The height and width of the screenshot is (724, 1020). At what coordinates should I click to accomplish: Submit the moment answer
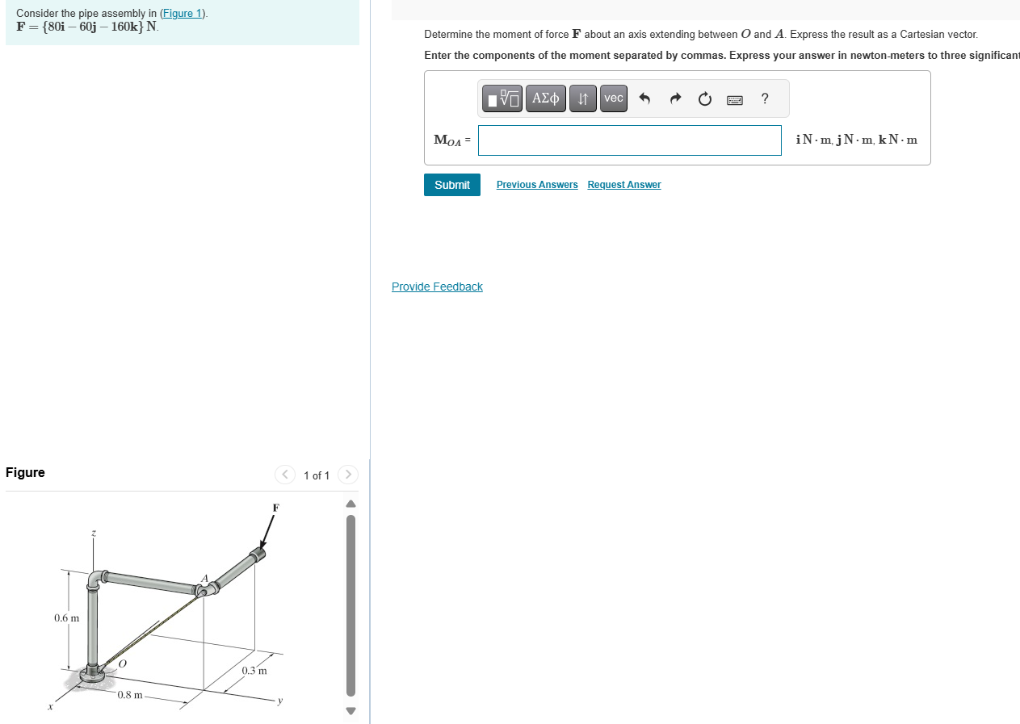[x=451, y=185]
